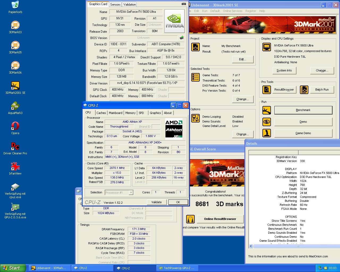Viewport: 340px width, 272px height.
Task: Click the Online ResultBrowser button
Action: pos(220,219)
